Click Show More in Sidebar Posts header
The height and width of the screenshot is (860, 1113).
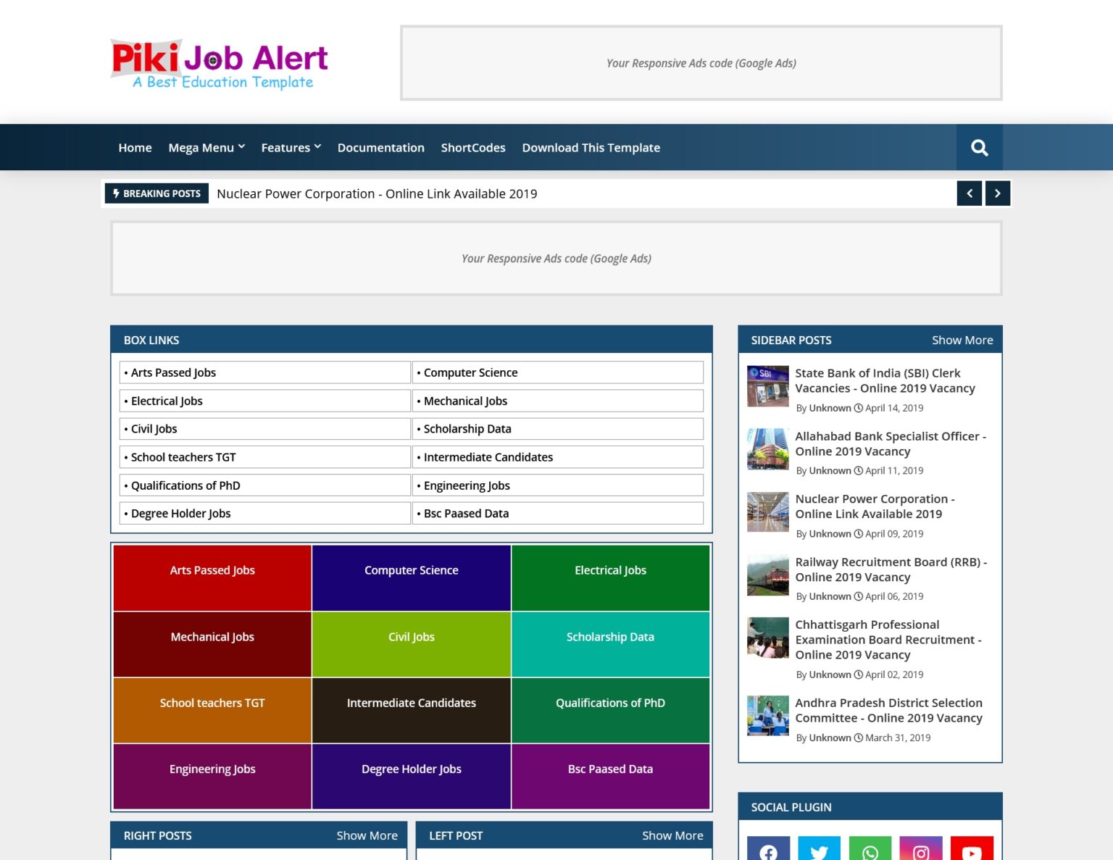coord(962,340)
